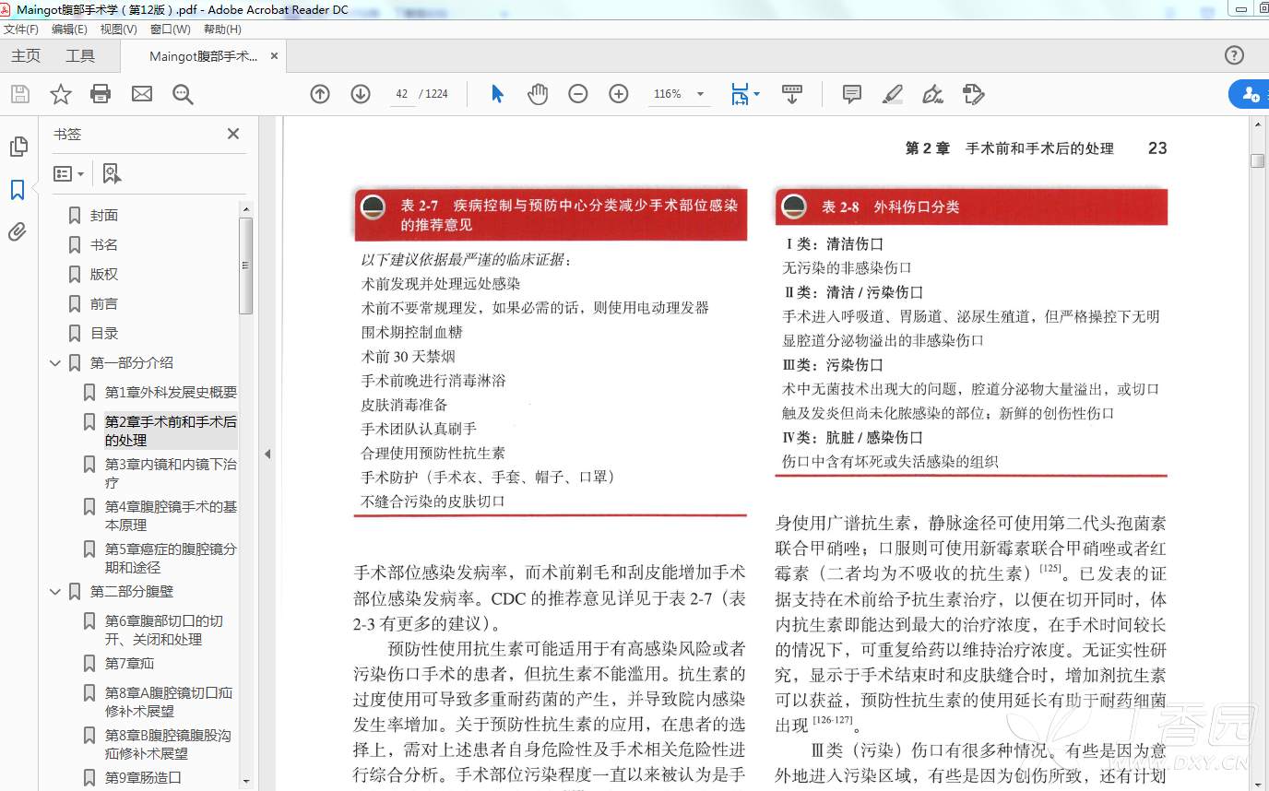Viewport: 1269px width, 791px height.
Task: Click the Print icon
Action: coord(101,94)
